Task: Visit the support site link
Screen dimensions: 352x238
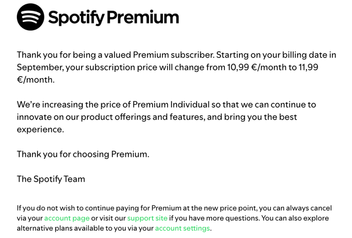Action: (147, 218)
